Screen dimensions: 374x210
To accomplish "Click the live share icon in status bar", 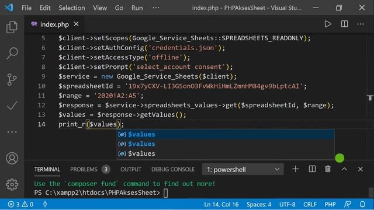I will tap(45, 204).
